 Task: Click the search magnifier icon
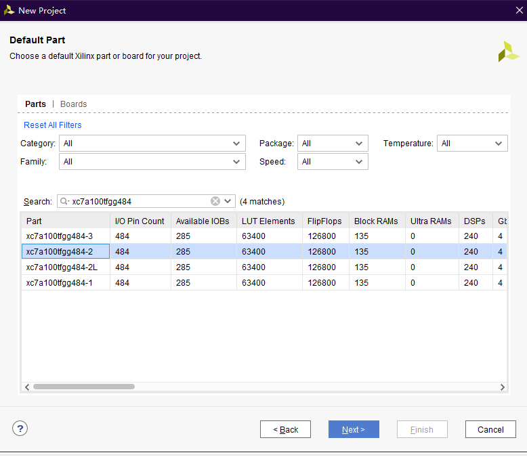[64, 201]
